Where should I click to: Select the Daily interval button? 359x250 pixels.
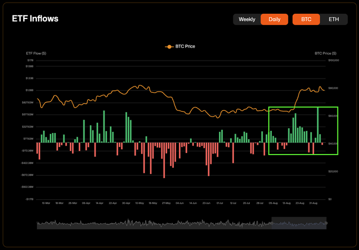(x=275, y=20)
